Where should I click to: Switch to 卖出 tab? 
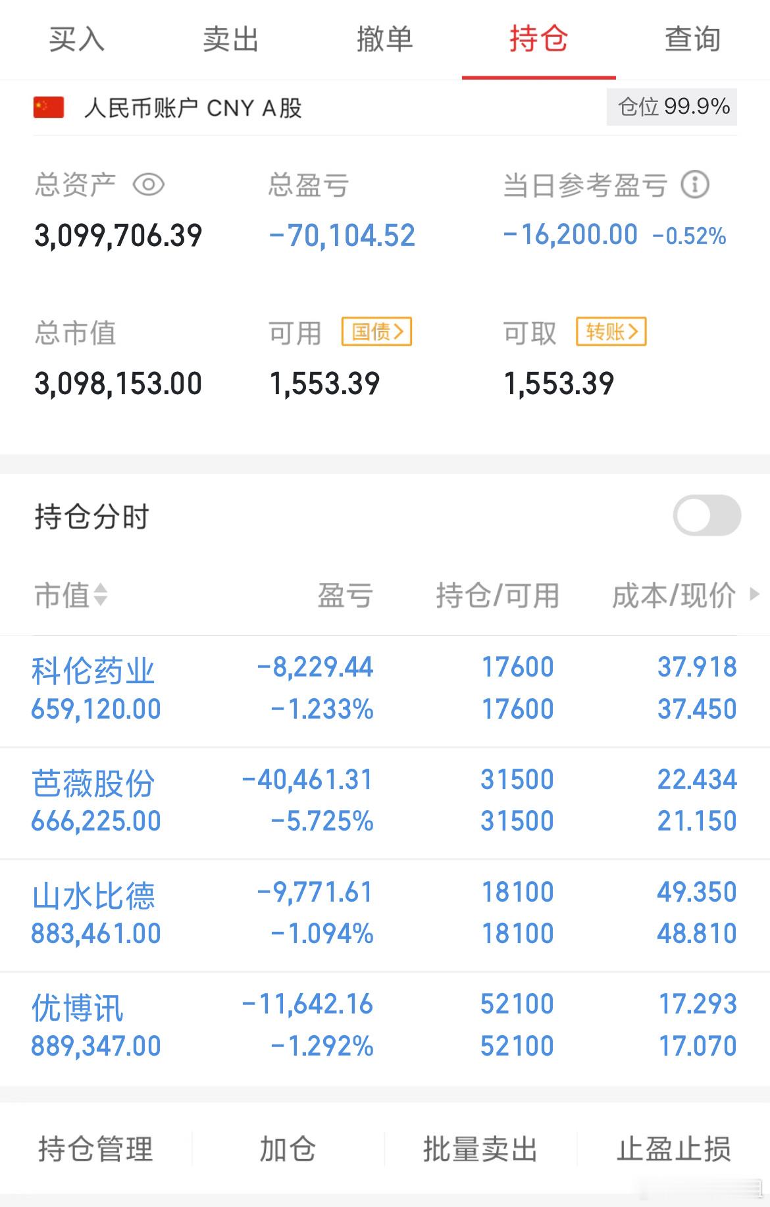click(x=231, y=39)
